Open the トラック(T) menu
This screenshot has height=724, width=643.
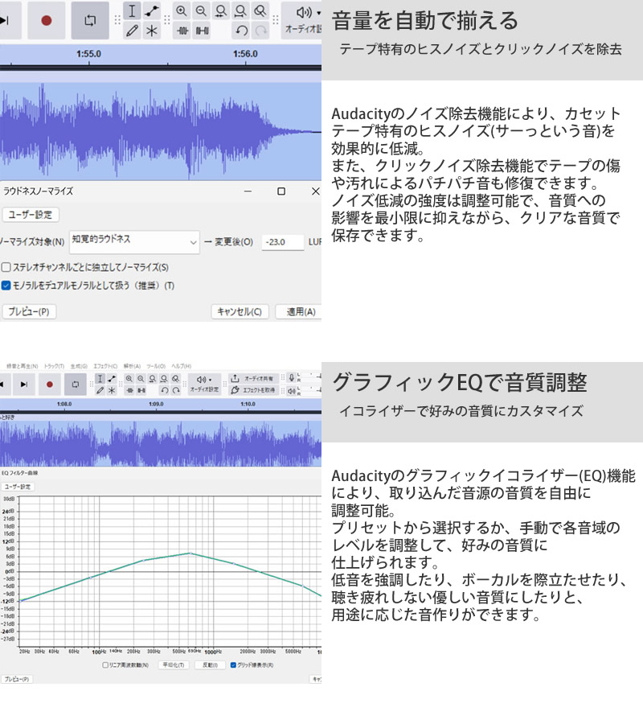pos(54,367)
